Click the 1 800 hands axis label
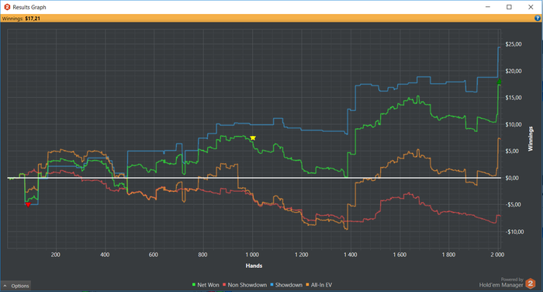543x292 pixels. coord(448,255)
